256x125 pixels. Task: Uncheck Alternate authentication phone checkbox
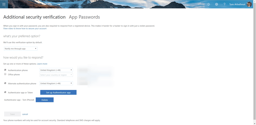[x=5, y=83]
